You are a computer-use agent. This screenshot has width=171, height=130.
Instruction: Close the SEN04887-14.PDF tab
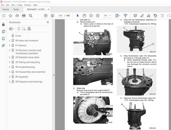49,9
